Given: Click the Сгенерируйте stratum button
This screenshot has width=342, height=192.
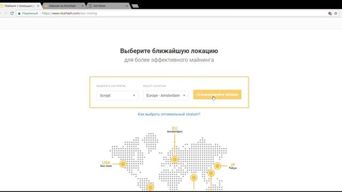Looking at the screenshot, I should click(x=217, y=94).
